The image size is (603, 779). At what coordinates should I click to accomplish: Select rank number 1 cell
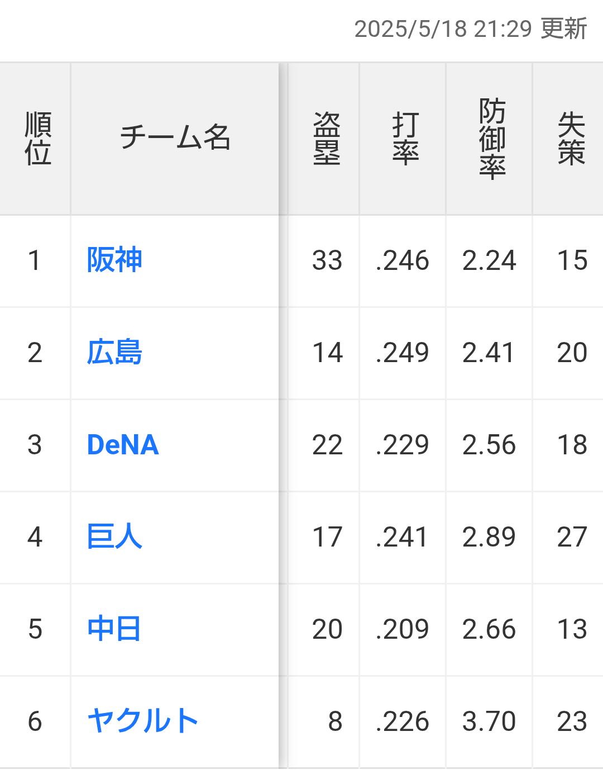(35, 260)
